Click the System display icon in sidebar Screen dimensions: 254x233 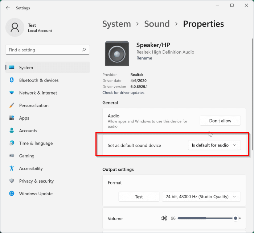[12, 67]
